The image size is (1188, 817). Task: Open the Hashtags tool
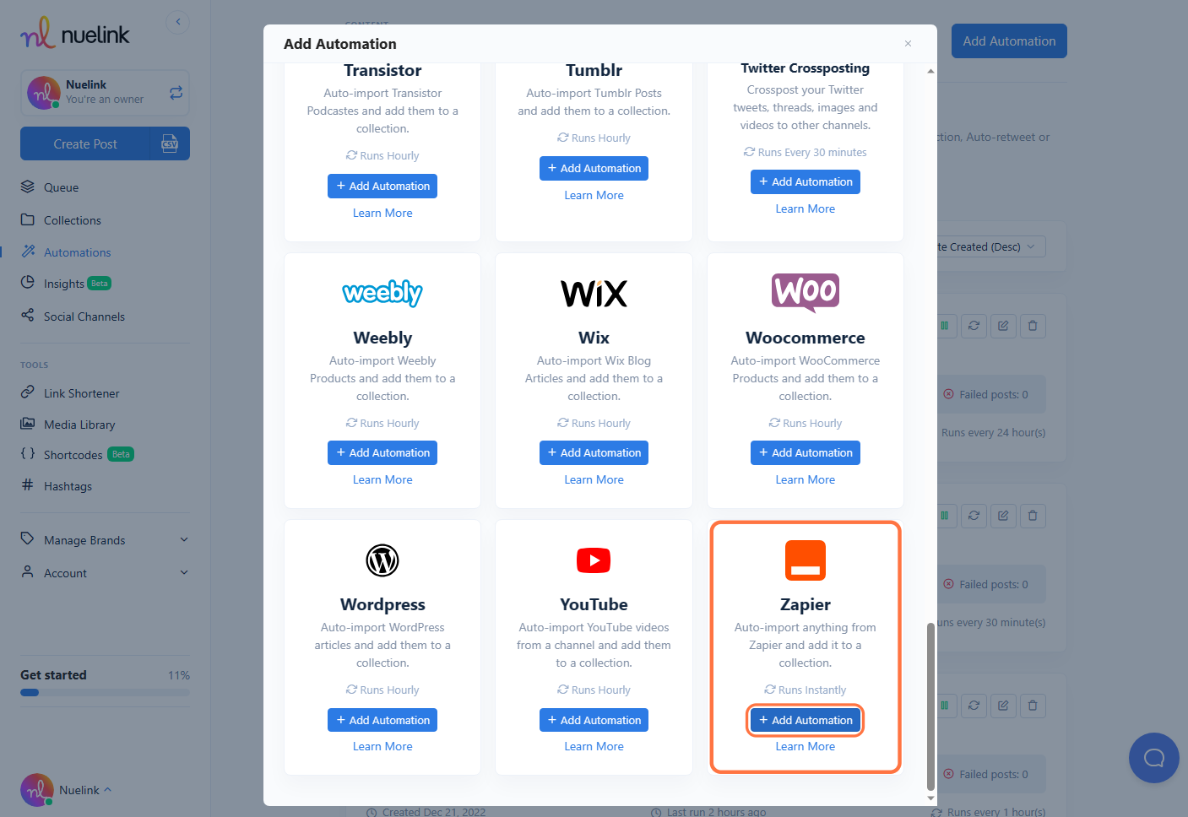click(57, 486)
